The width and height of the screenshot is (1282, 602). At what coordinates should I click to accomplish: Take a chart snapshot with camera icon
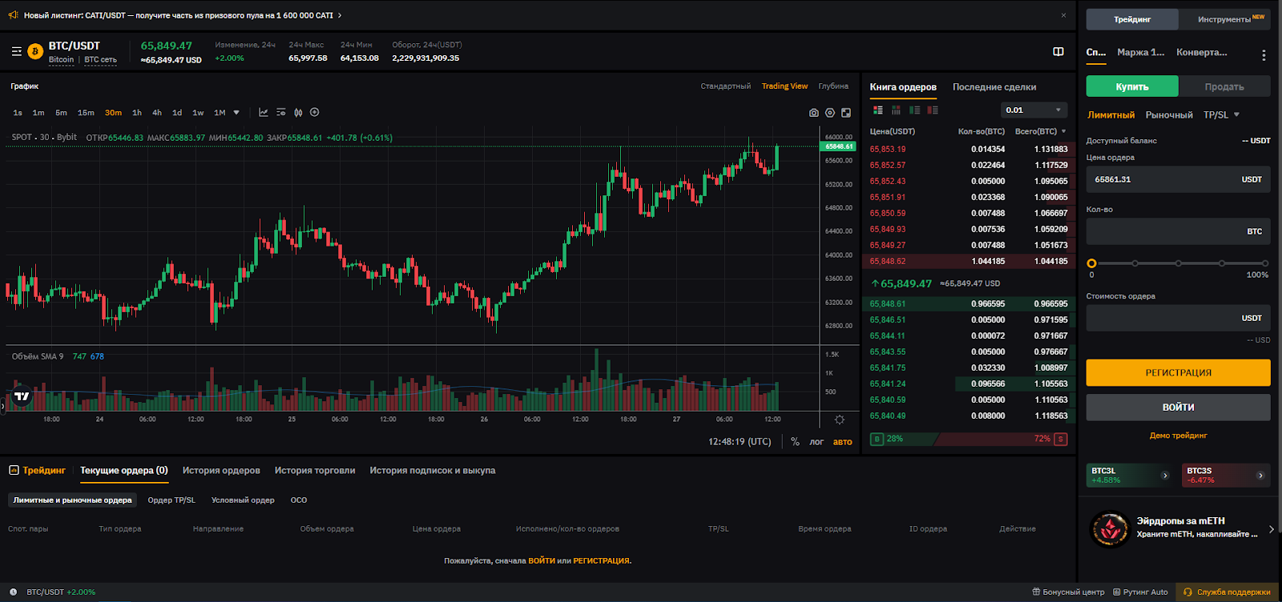click(x=814, y=113)
